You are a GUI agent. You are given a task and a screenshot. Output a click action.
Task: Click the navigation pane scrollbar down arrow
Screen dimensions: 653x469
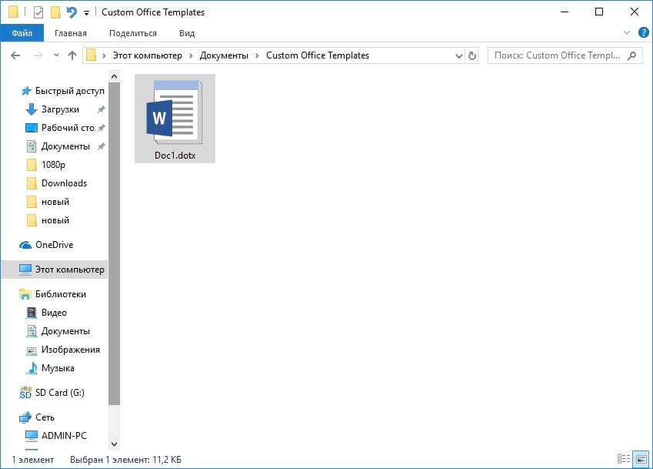[115, 444]
